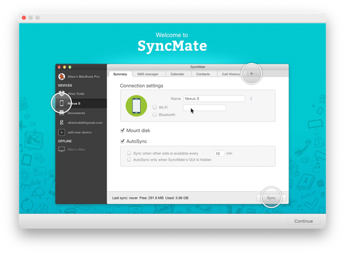
Task: Go to the Call History tab
Action: pos(231,74)
